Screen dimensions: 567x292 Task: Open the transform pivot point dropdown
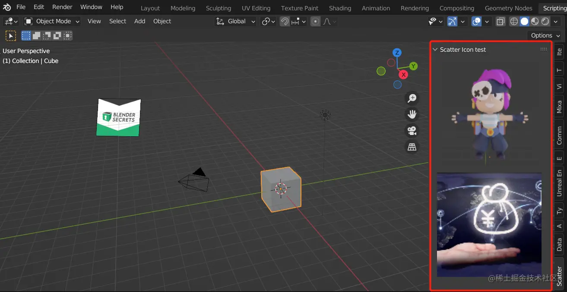(268, 21)
